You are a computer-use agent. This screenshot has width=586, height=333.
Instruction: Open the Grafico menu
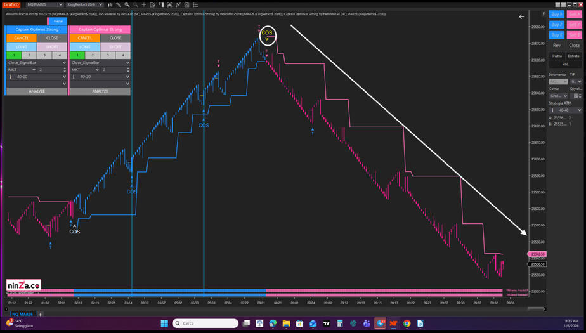coord(11,4)
